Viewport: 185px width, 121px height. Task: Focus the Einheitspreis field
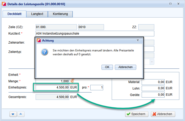(52, 88)
